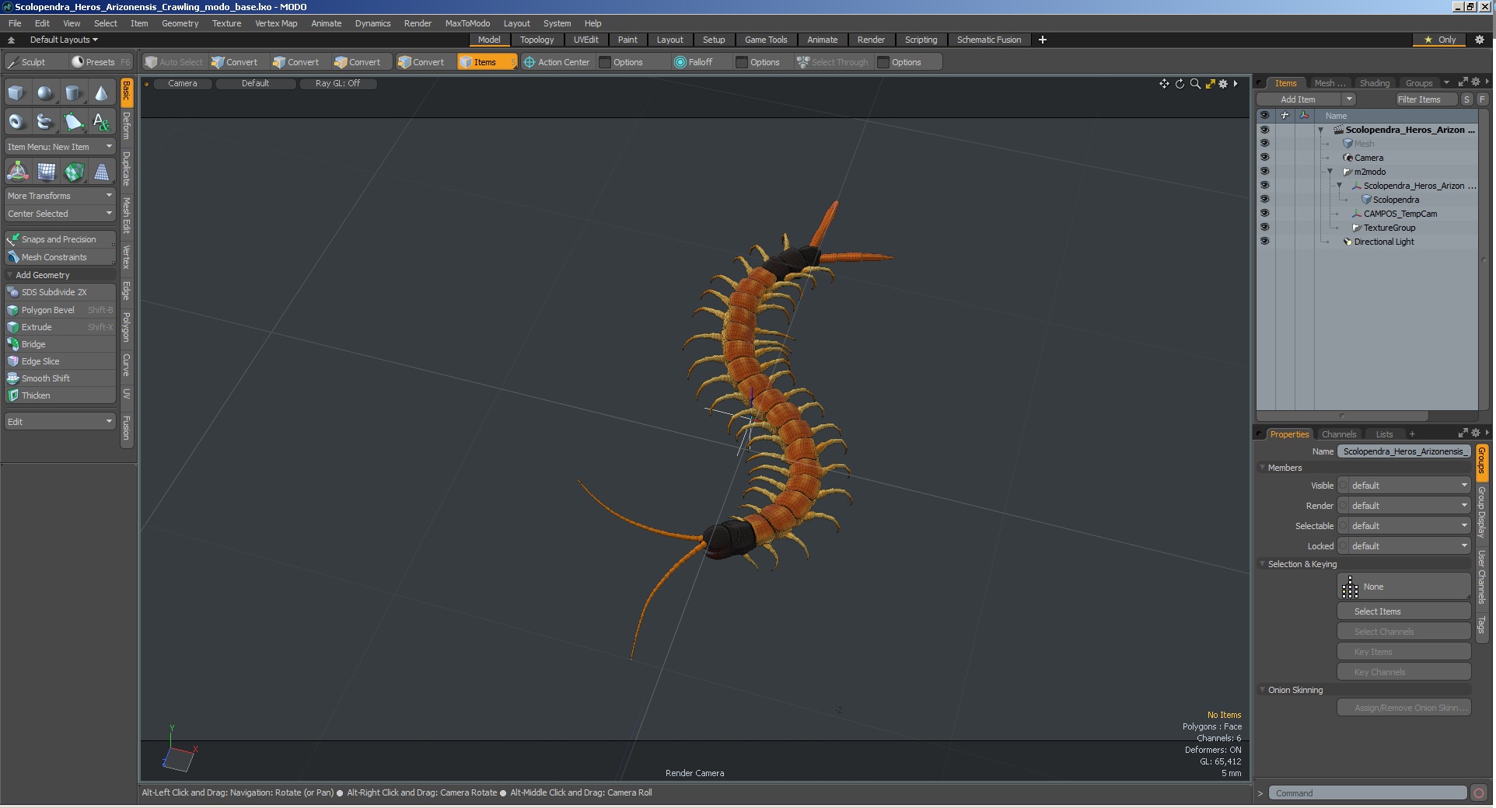Open More Transforms dropdown
This screenshot has height=808, width=1496.
tap(60, 196)
